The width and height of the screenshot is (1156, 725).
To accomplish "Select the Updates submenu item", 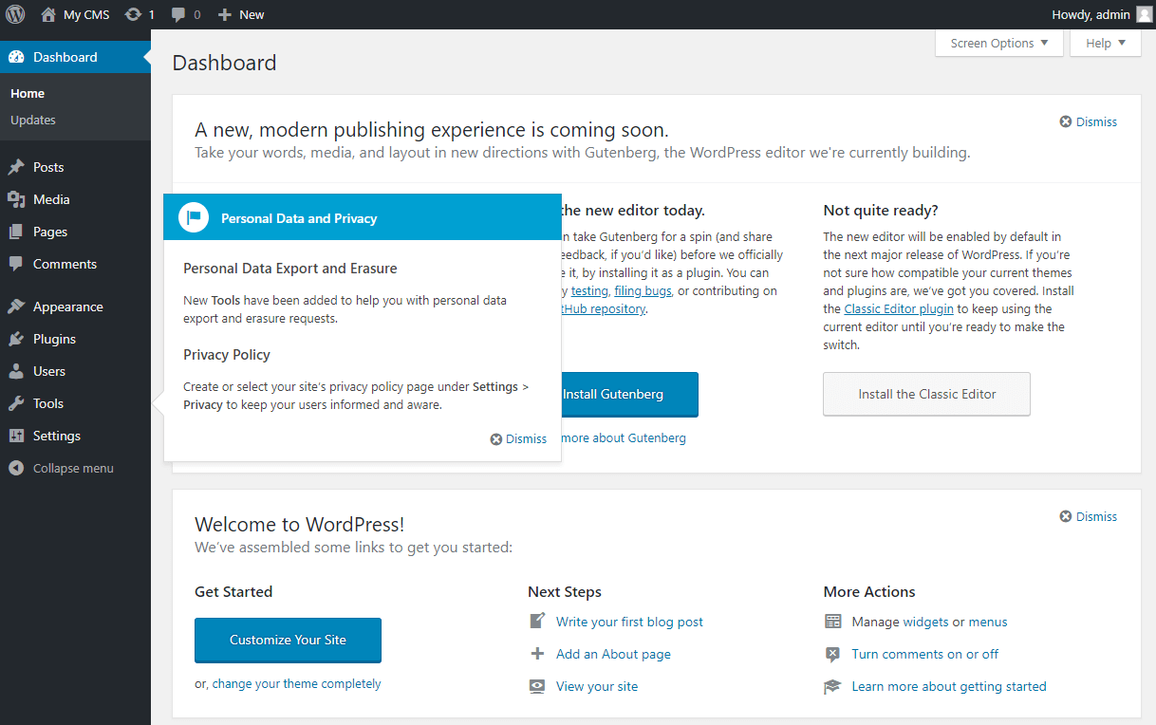I will [33, 120].
